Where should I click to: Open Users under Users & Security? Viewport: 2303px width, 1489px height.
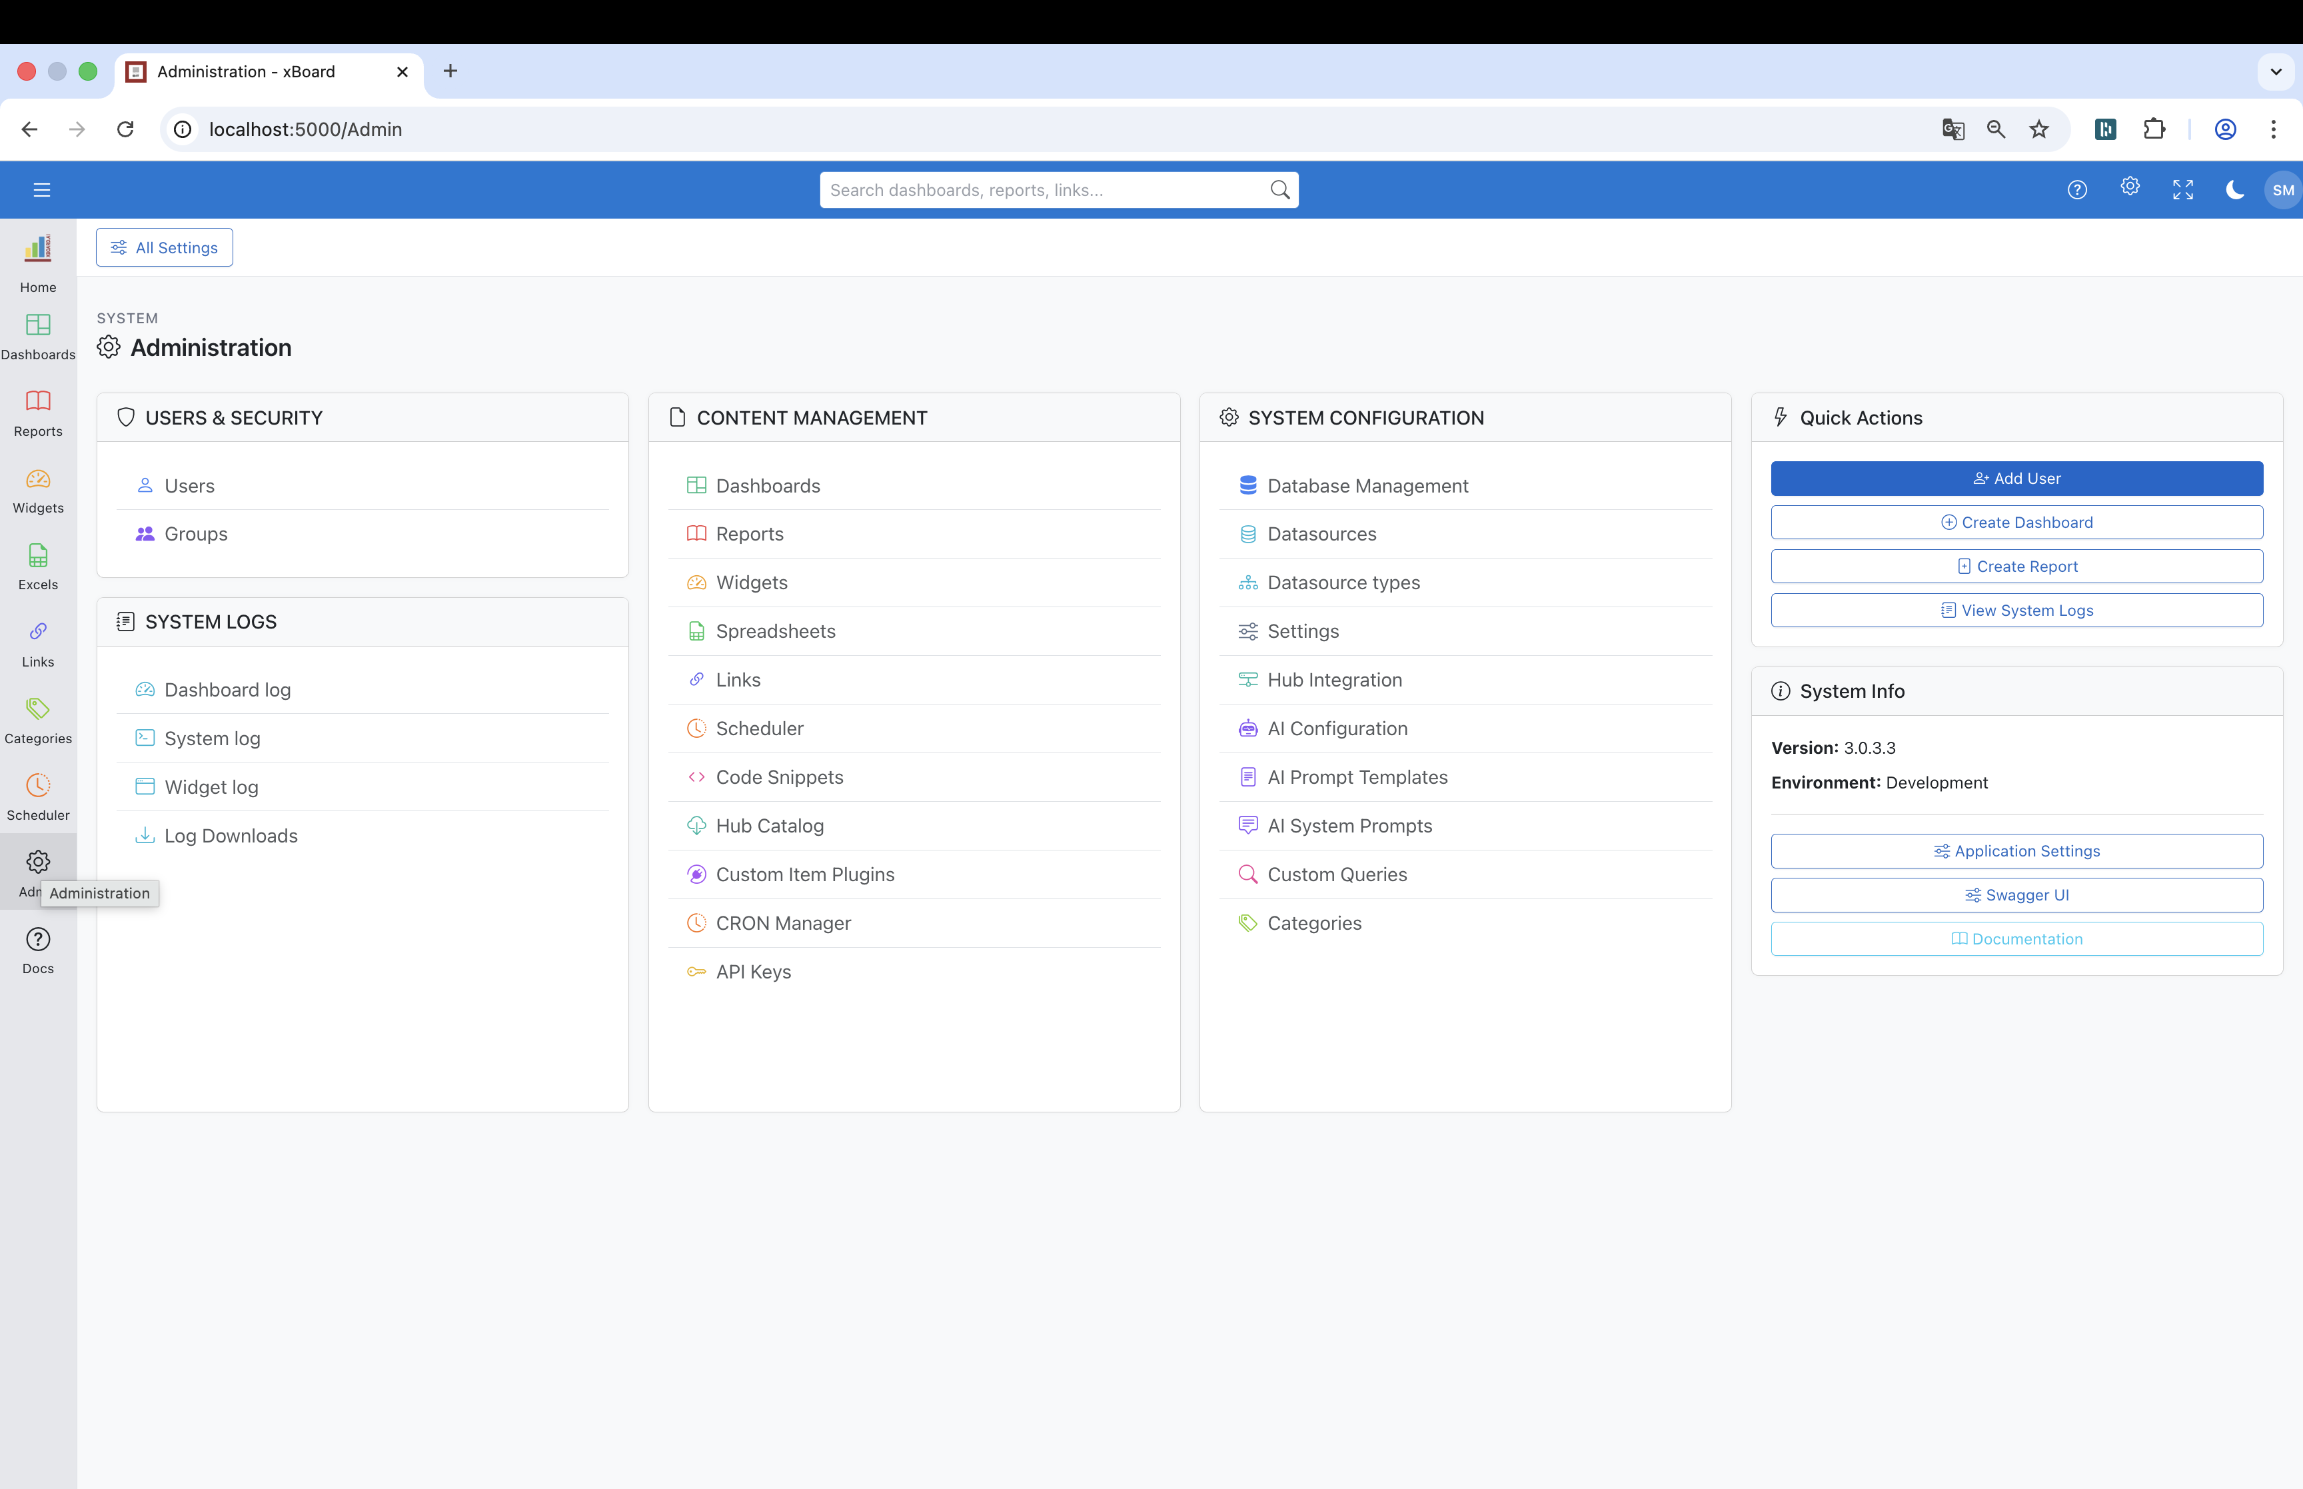(363, 485)
